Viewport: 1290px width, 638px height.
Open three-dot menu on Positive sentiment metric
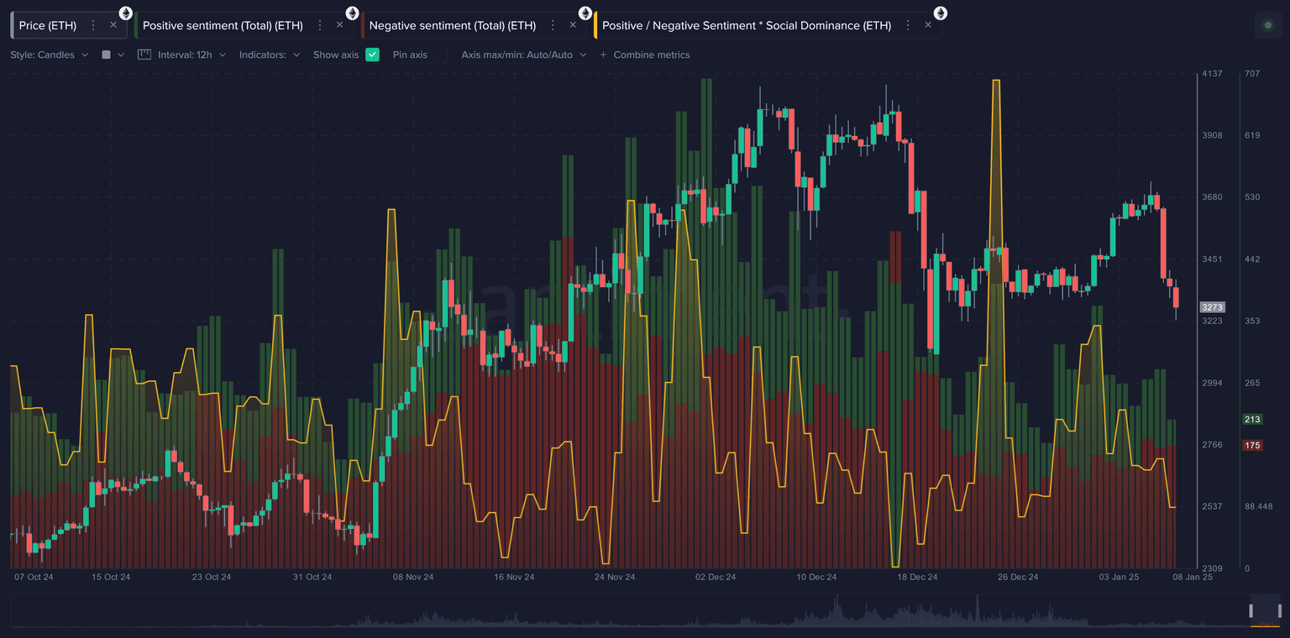[x=320, y=25]
